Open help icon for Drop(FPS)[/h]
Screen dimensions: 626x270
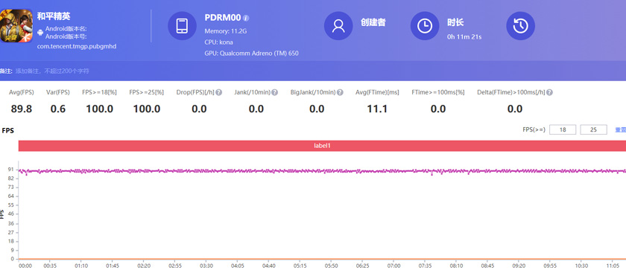[x=219, y=92]
